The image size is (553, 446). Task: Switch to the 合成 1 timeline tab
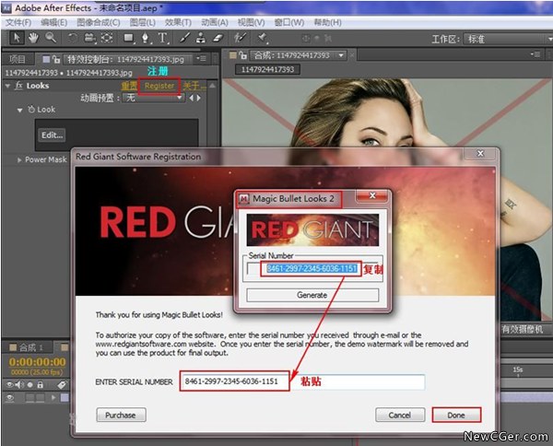click(27, 347)
